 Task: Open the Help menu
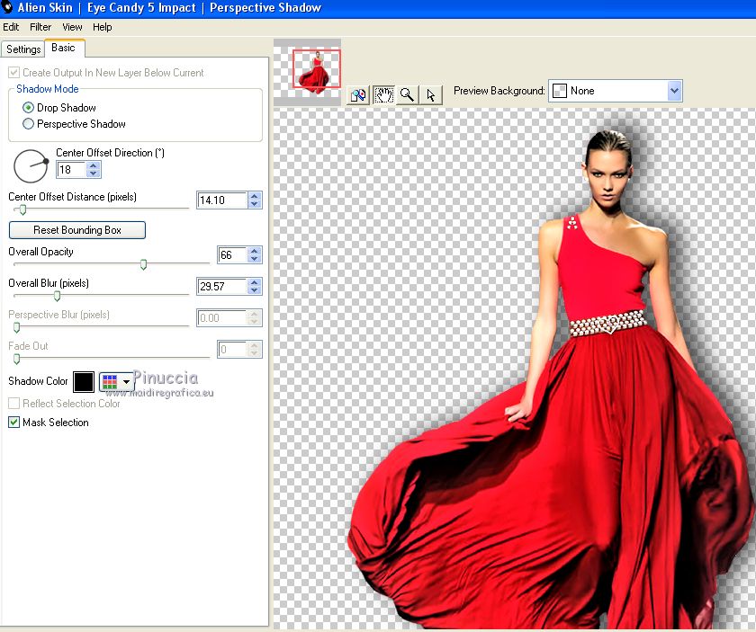103,27
